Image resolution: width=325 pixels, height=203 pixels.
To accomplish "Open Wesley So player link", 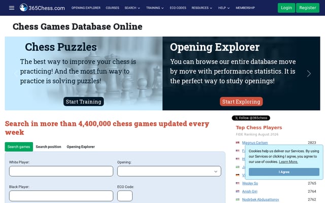I will click(250, 183).
